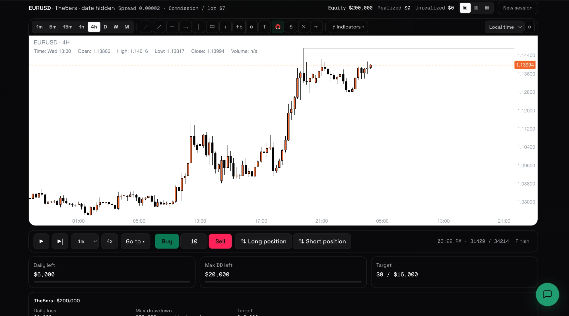
Task: Open the gear settings beside the fib tool
Action: coord(251,27)
